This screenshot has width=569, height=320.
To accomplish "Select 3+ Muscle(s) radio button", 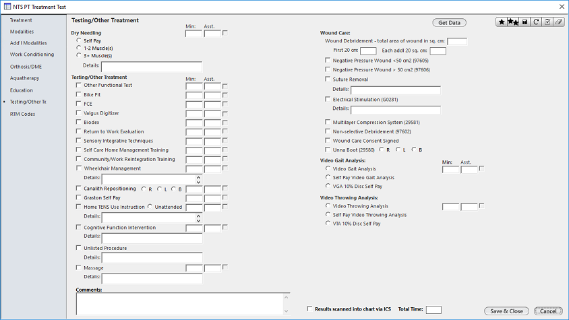I will pos(79,55).
